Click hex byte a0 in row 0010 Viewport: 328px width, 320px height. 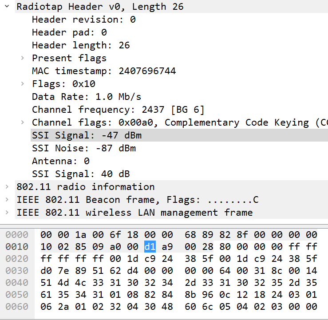pyautogui.click(x=115, y=247)
